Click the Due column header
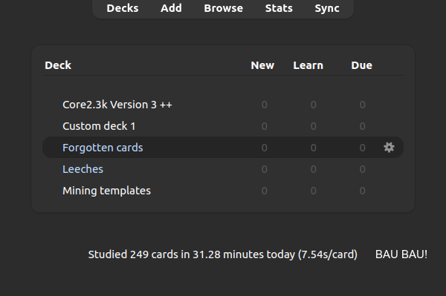Viewport: 446px width, 296px height. point(361,65)
